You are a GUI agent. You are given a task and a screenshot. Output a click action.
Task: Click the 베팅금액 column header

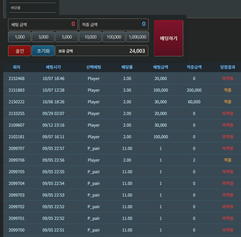161,67
